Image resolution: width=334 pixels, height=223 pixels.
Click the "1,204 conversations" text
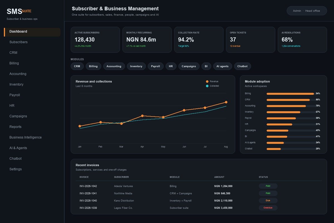click(x=291, y=46)
